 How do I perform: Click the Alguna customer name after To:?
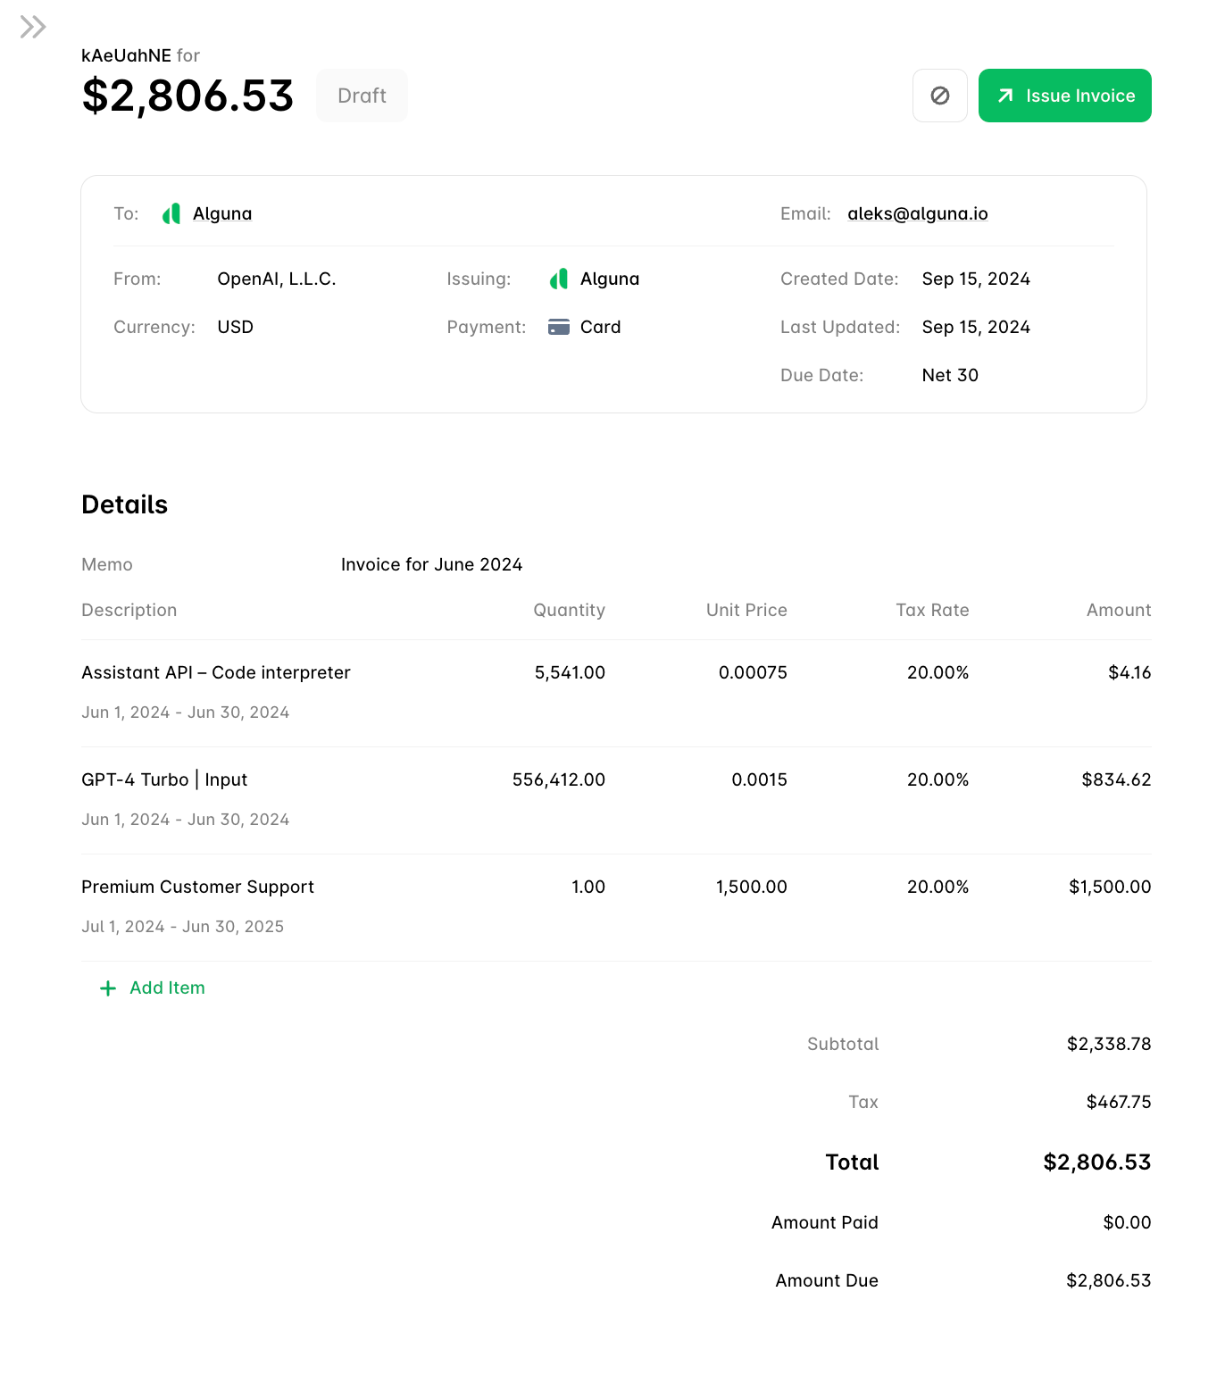pyautogui.click(x=222, y=213)
